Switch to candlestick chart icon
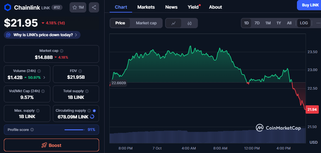This screenshot has width=321, height=153. [x=189, y=23]
